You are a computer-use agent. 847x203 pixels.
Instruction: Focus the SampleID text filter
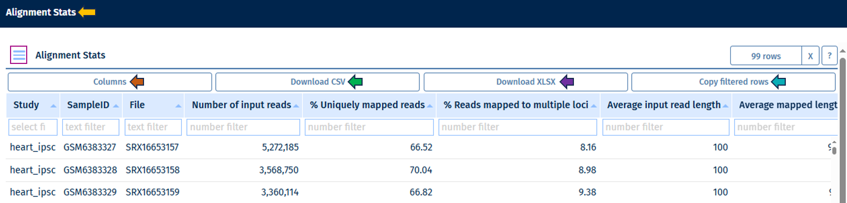(x=91, y=127)
